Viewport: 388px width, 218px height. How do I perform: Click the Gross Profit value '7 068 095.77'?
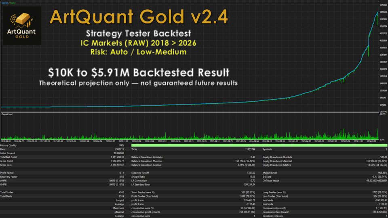click(117, 161)
